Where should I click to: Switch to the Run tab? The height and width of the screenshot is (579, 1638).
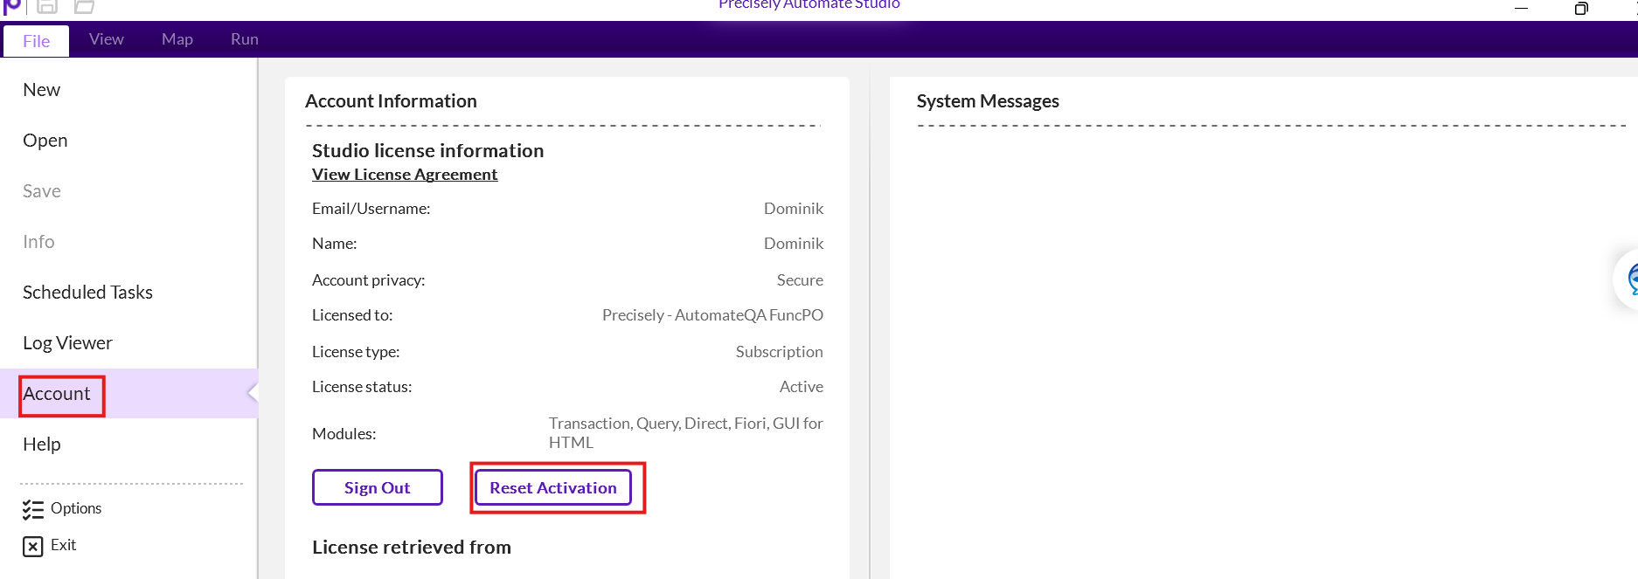(x=245, y=39)
